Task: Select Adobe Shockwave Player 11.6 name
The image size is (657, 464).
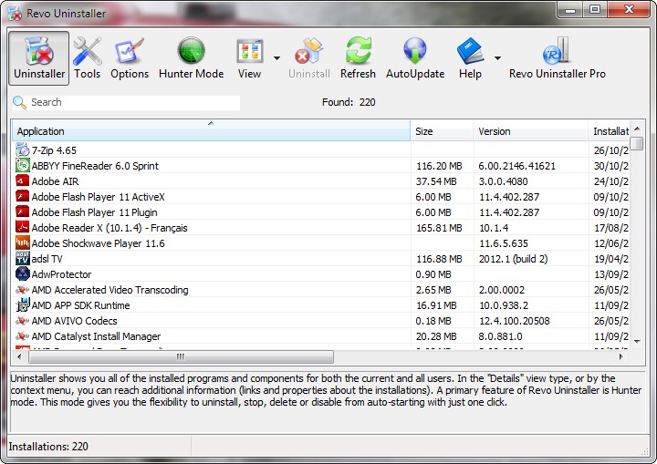Action: point(98,243)
